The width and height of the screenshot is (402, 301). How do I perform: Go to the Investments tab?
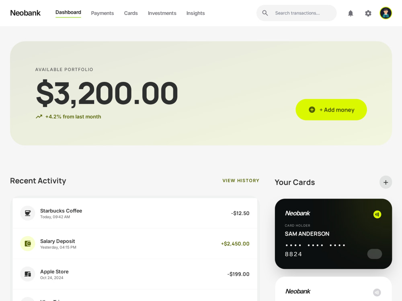pyautogui.click(x=162, y=13)
